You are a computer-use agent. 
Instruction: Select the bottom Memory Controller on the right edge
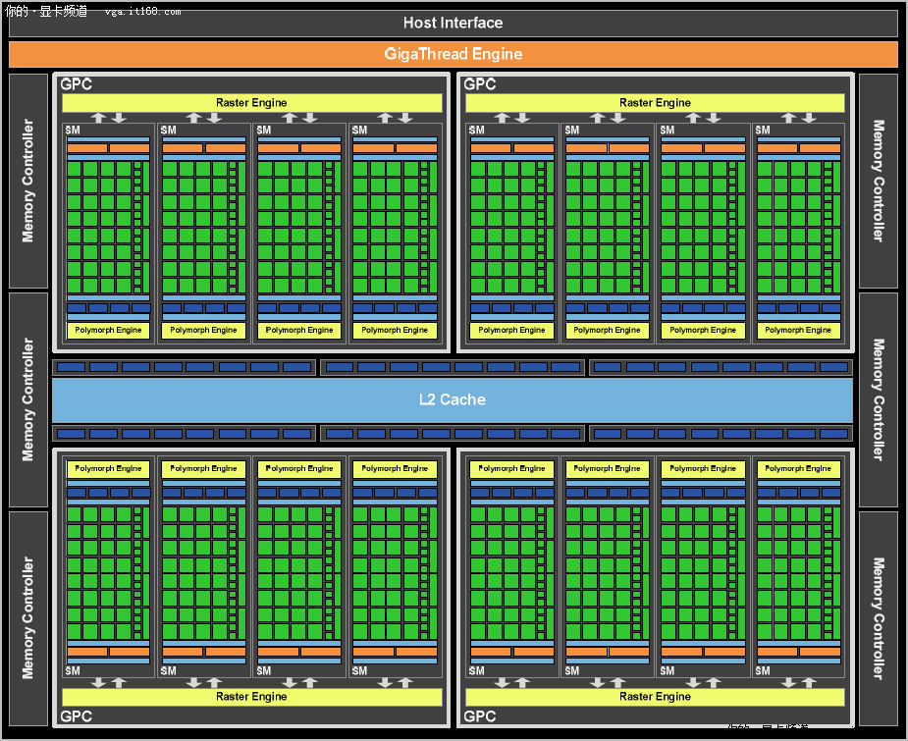879,618
